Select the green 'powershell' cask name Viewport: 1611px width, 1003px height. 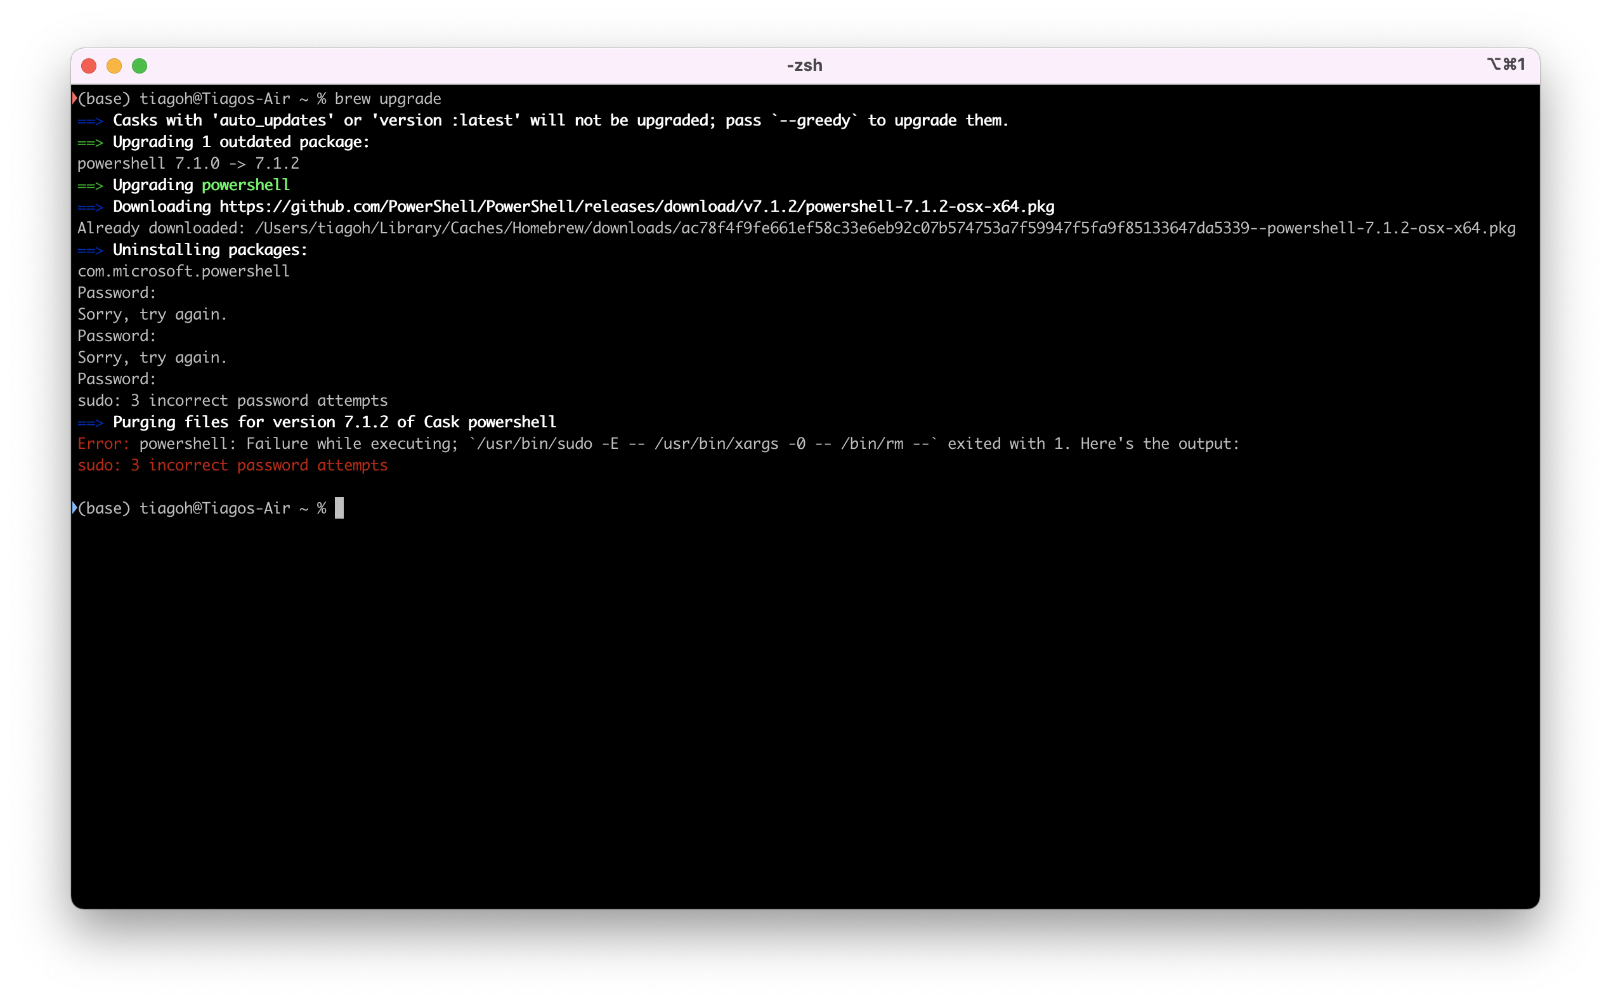pyautogui.click(x=245, y=185)
